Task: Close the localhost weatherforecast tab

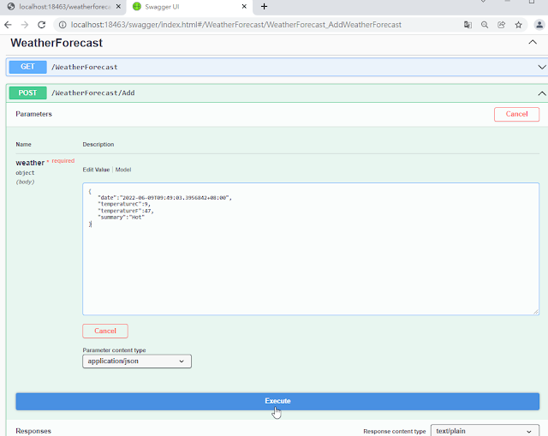Action: [x=118, y=7]
